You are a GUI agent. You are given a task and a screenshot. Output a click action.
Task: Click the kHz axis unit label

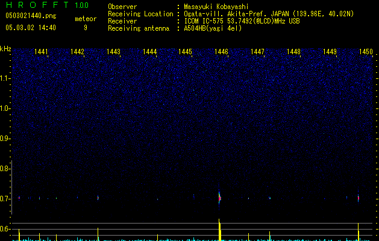click(x=5, y=49)
